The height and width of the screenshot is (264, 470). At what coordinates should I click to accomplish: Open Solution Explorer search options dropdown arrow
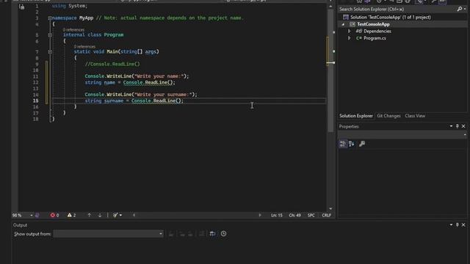tap(465, 10)
